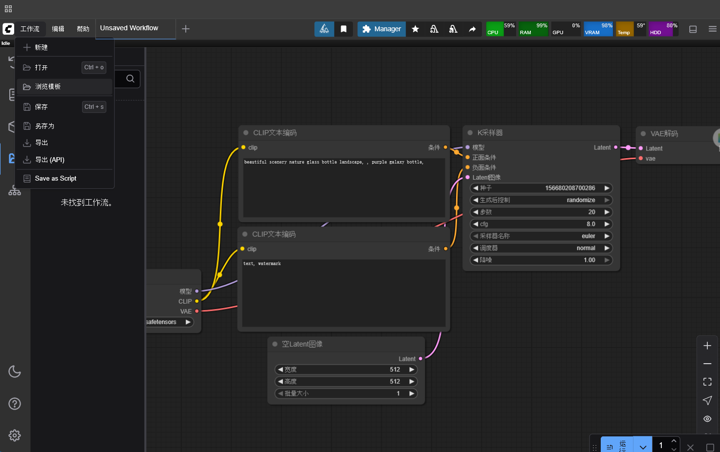Open settings gear in left sidebar
Image resolution: width=720 pixels, height=452 pixels.
[15, 435]
